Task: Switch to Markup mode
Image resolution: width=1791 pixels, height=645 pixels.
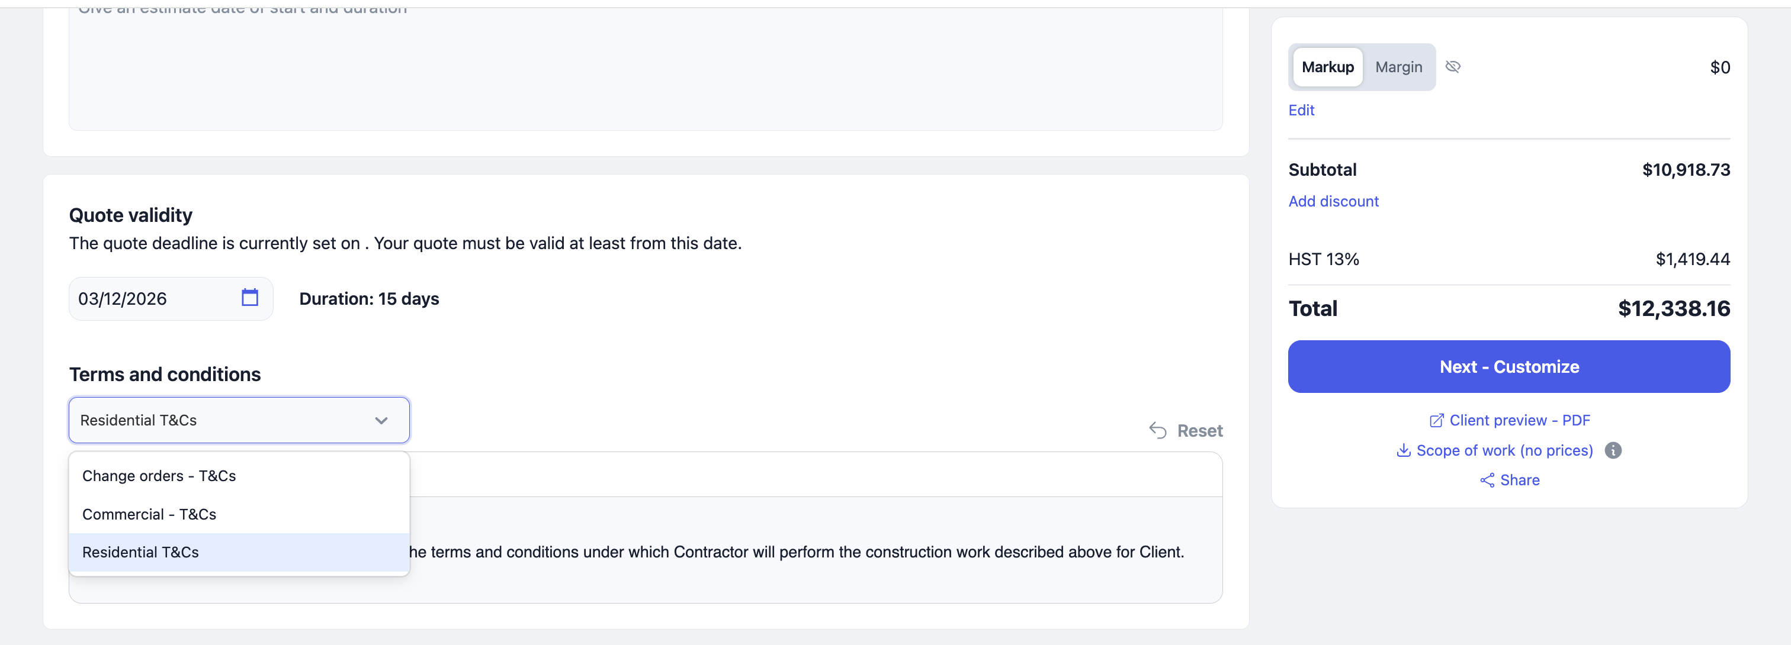Action: pyautogui.click(x=1327, y=67)
